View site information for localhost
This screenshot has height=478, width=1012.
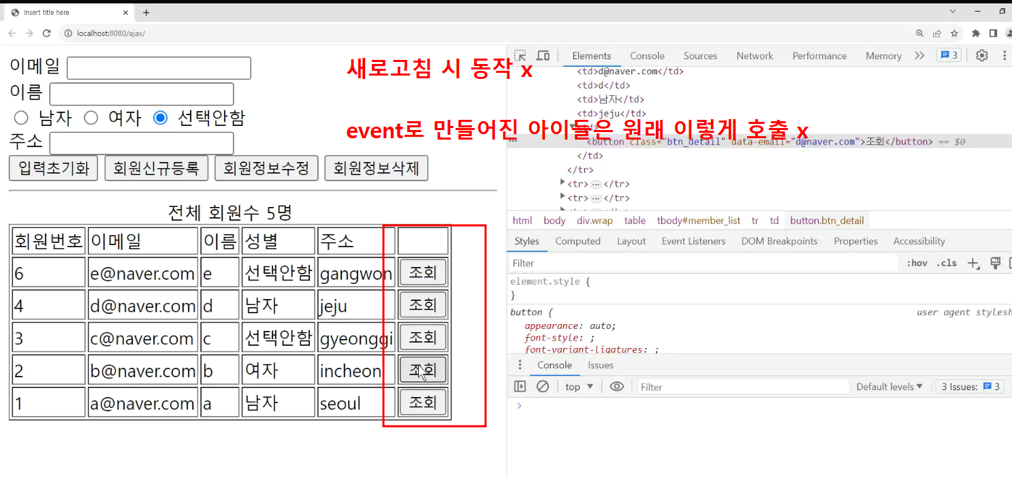pos(68,33)
